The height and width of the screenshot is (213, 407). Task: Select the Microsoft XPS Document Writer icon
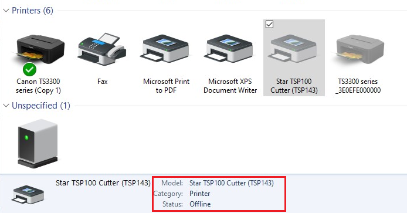pos(229,49)
